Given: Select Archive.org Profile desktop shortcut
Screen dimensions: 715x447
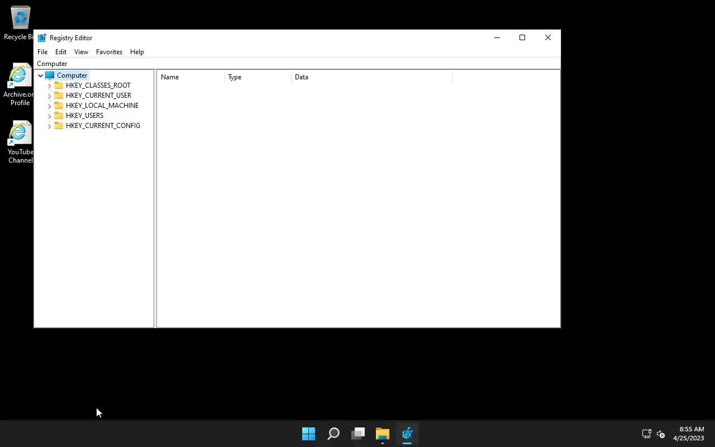Looking at the screenshot, I should tap(19, 85).
